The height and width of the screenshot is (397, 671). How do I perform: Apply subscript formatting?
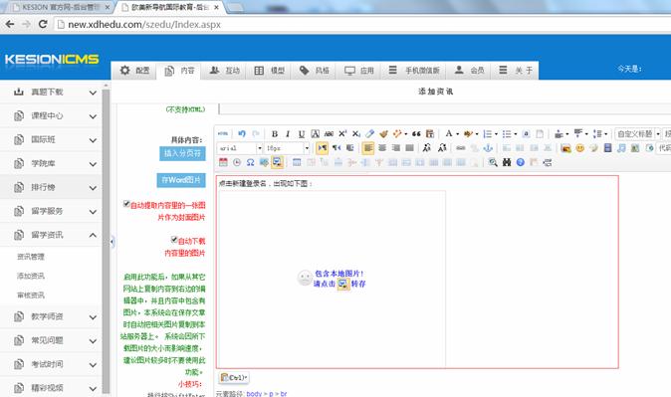(356, 134)
